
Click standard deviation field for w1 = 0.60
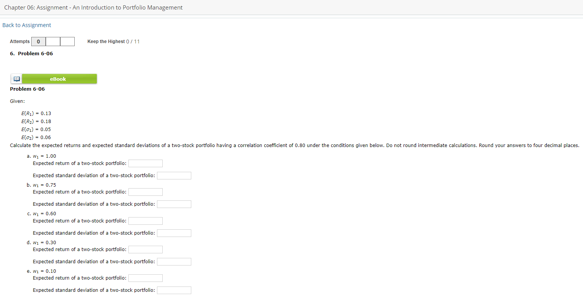(174, 233)
